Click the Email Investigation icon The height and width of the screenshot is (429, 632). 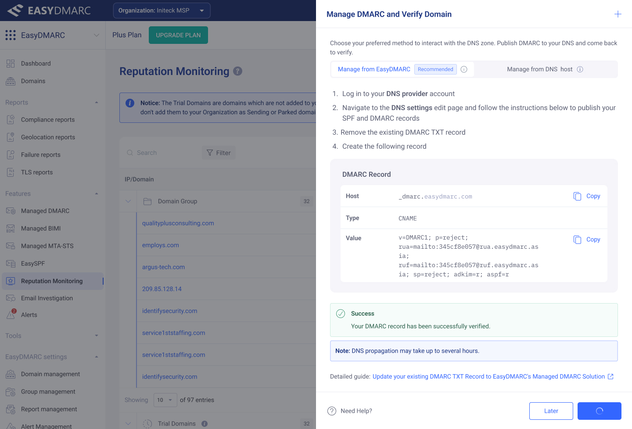tap(11, 298)
